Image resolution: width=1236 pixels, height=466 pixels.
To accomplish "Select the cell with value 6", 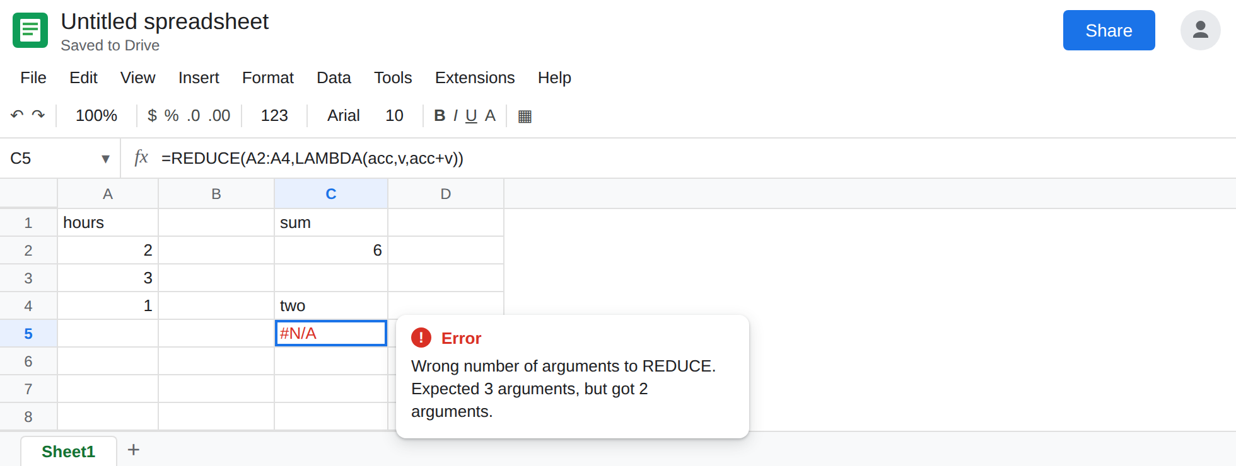I will (x=331, y=250).
